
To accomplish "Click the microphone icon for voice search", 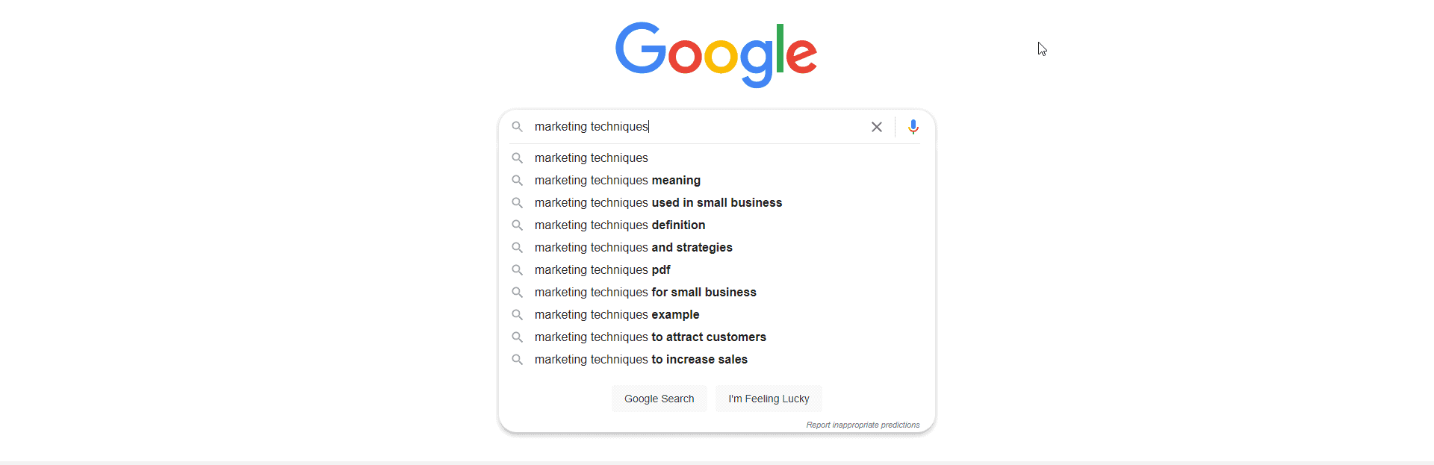I will pos(913,127).
